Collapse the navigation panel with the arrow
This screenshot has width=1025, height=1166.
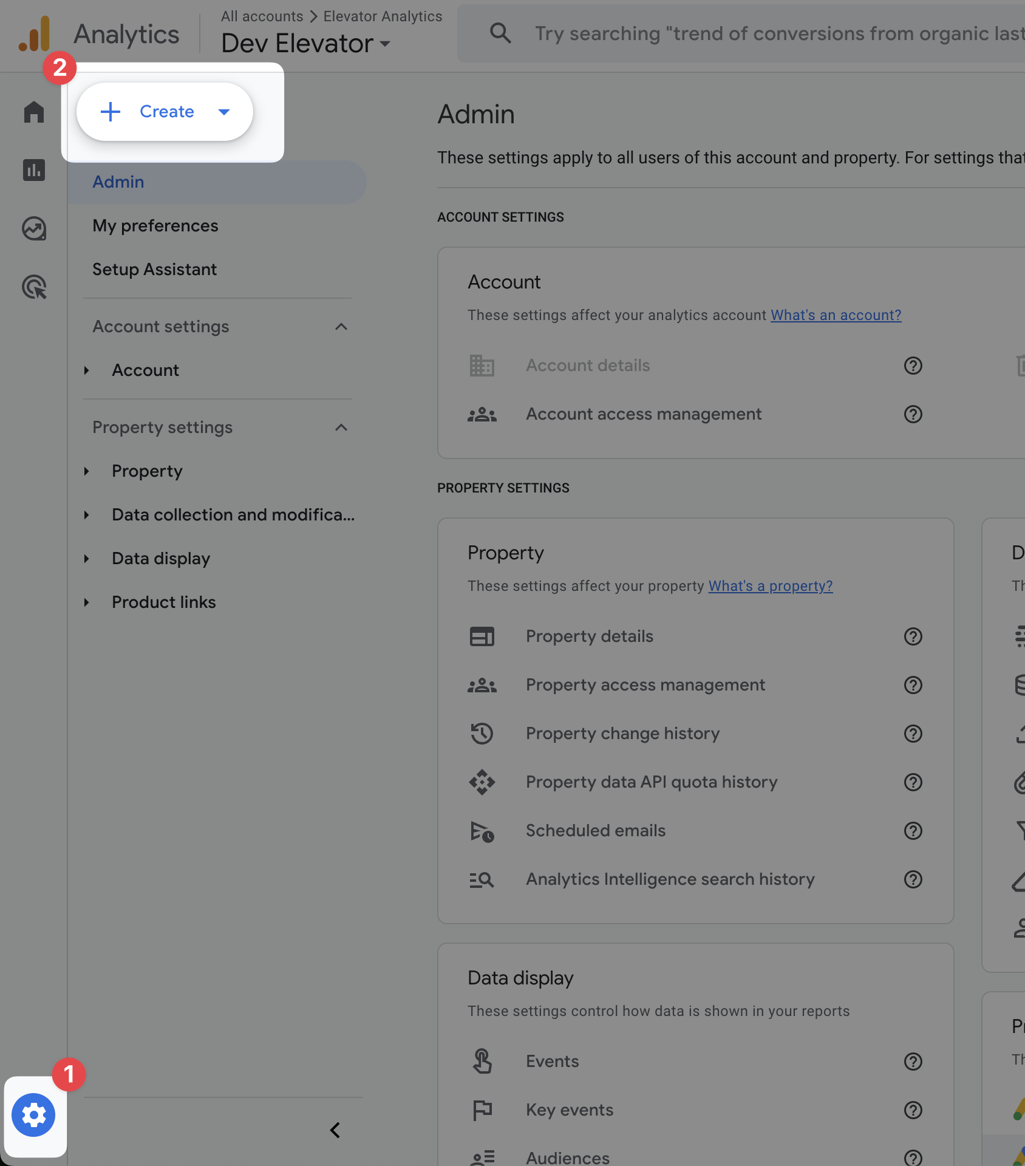[335, 1130]
